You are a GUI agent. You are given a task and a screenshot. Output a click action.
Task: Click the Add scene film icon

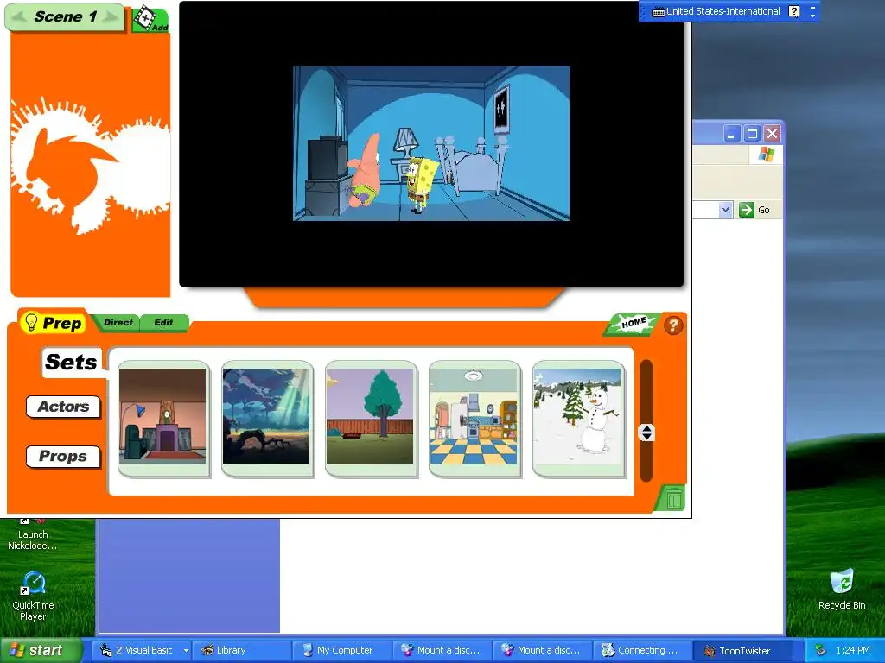[150, 19]
